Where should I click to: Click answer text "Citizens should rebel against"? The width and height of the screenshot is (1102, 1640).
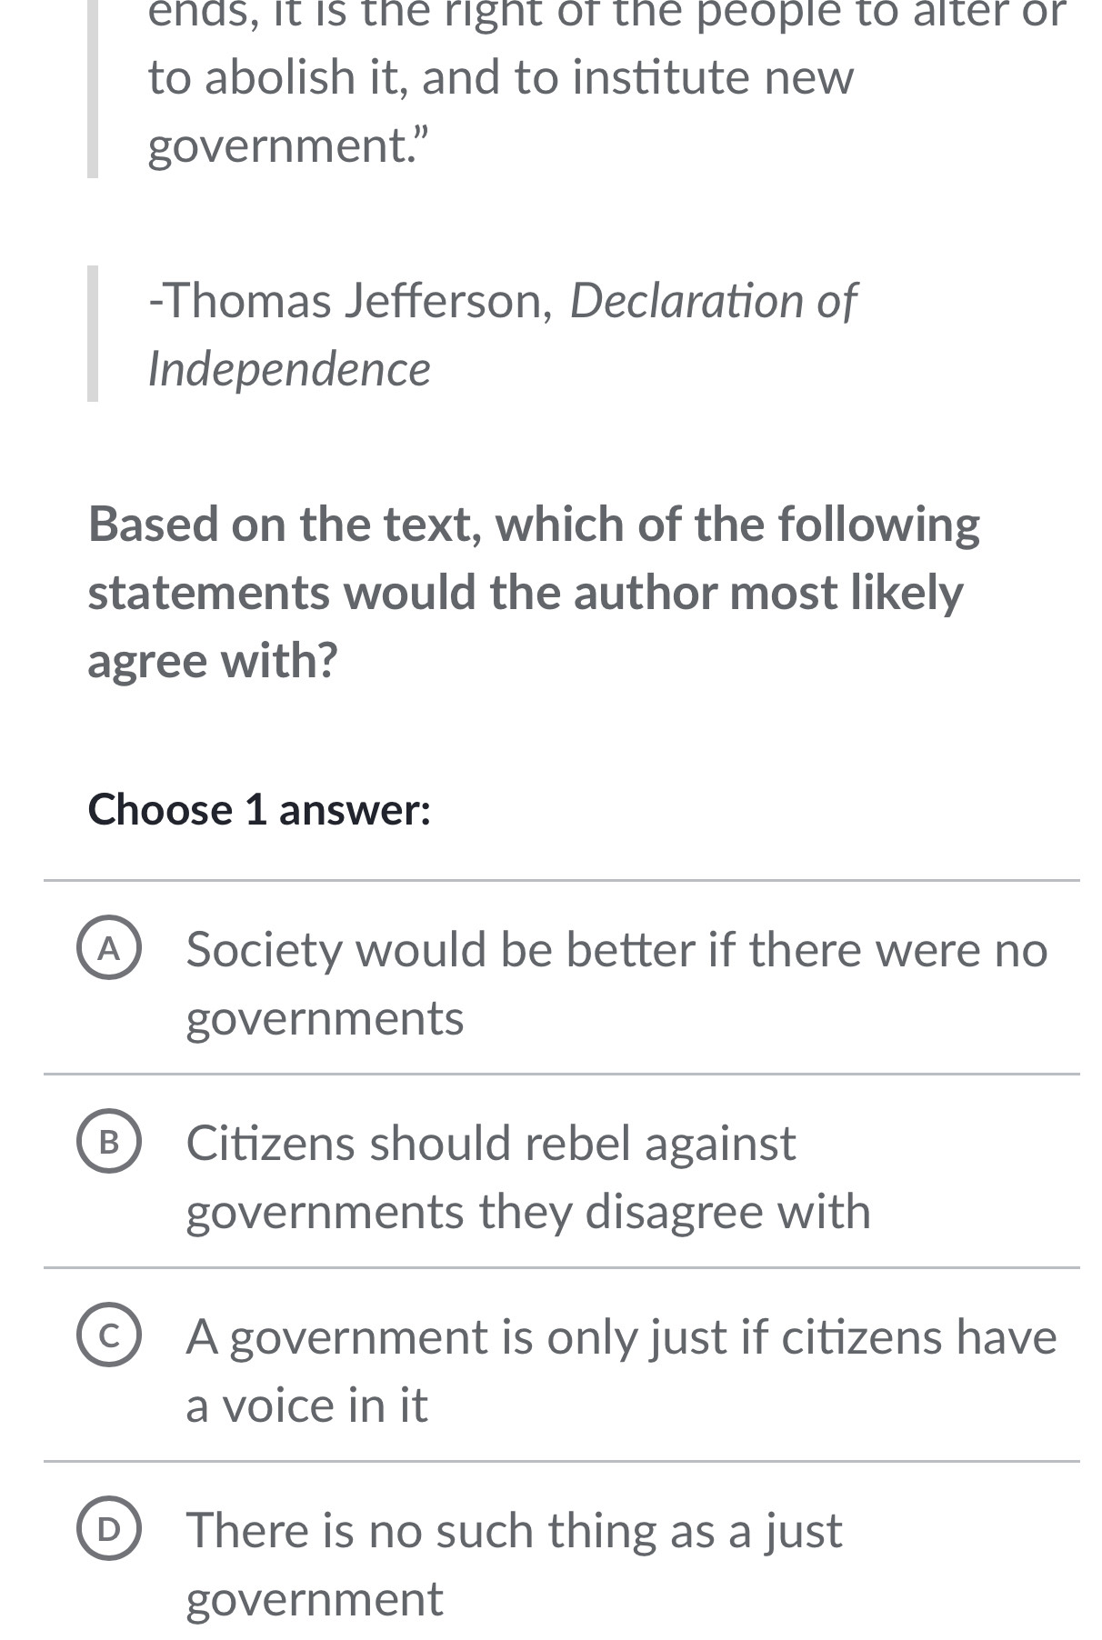(x=491, y=1144)
